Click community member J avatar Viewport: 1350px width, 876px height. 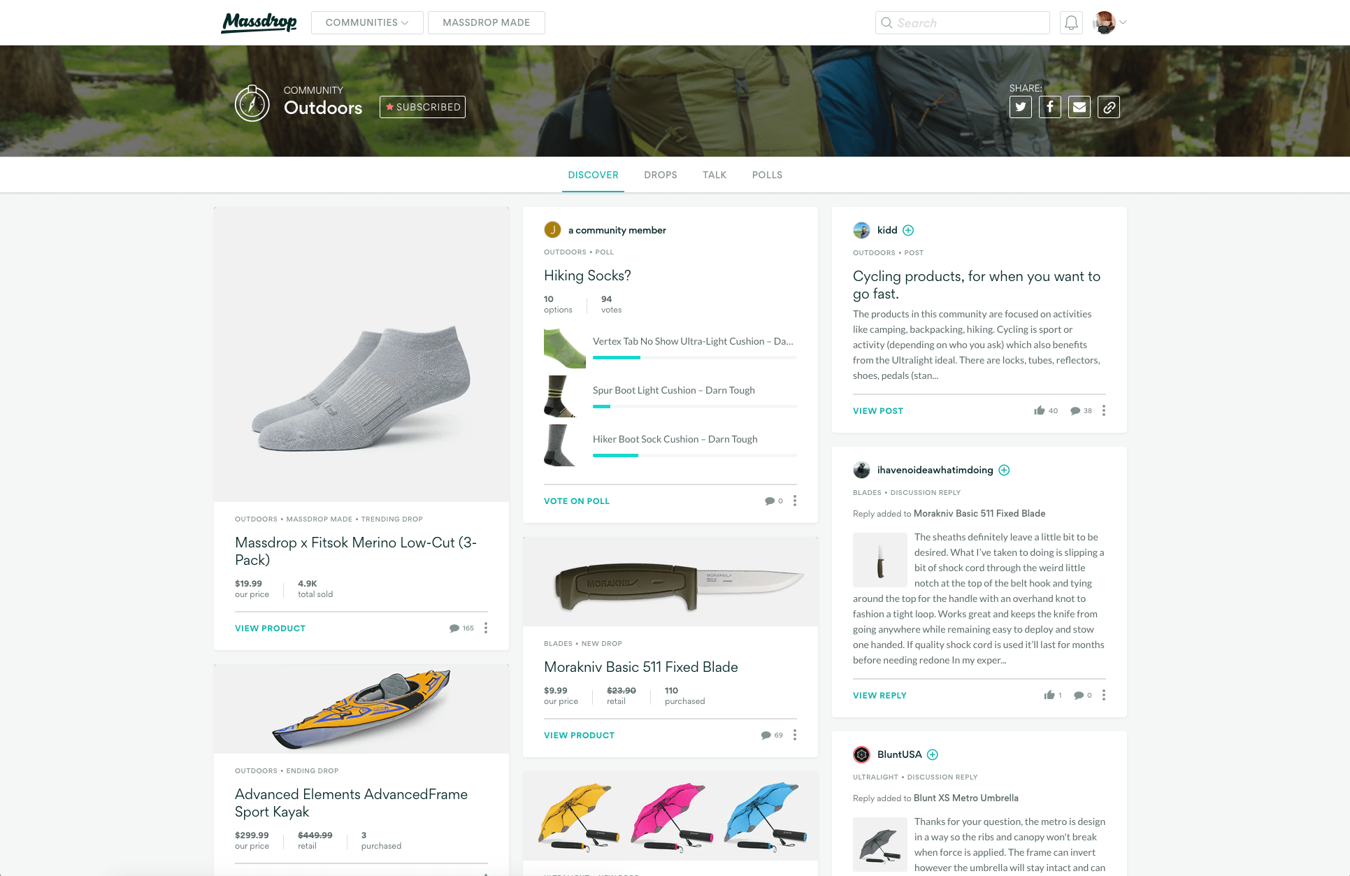pyautogui.click(x=552, y=229)
